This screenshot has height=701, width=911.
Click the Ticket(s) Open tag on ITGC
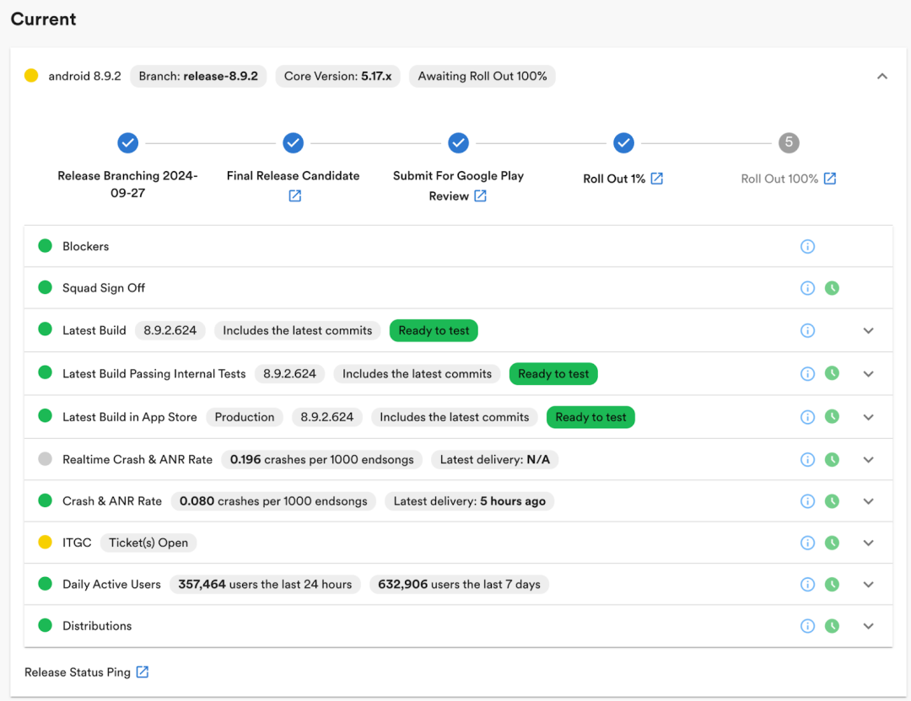(x=148, y=543)
